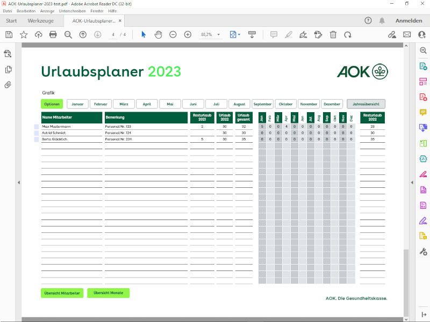The height and width of the screenshot is (322, 430).
Task: Click the stamp tool icon
Action: point(318,34)
